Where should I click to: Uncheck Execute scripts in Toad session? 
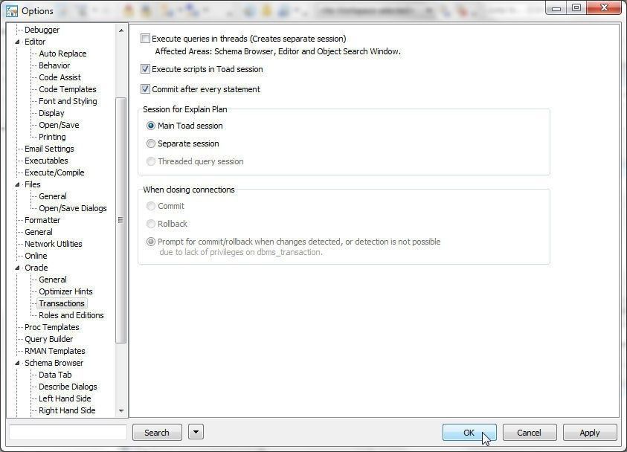click(145, 69)
